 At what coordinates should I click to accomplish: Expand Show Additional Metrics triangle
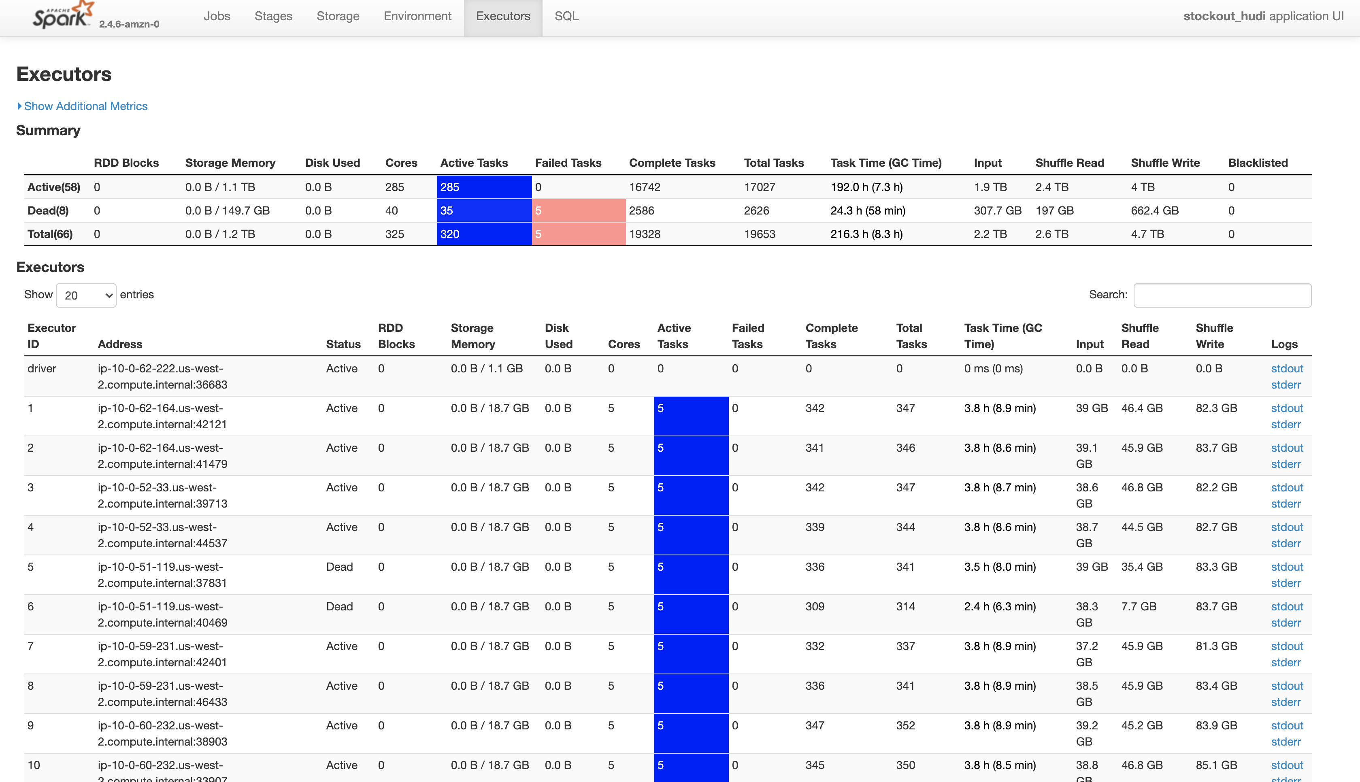20,106
